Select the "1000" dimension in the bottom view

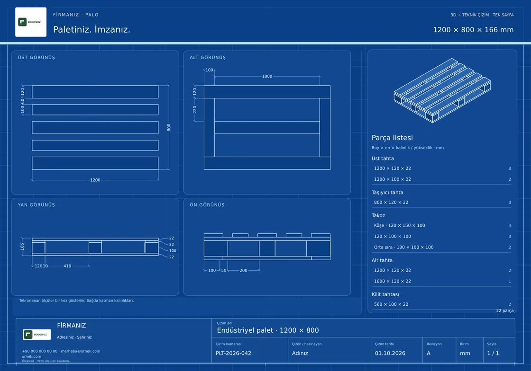(267, 76)
